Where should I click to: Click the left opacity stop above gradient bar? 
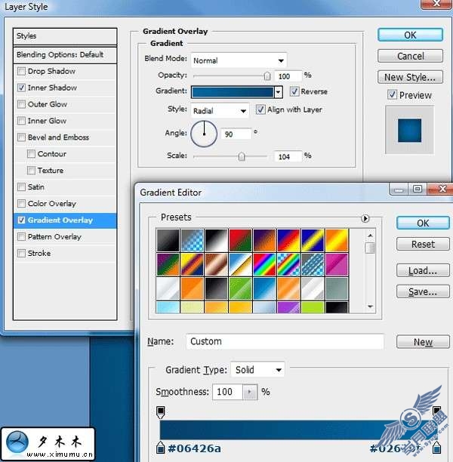tap(160, 411)
